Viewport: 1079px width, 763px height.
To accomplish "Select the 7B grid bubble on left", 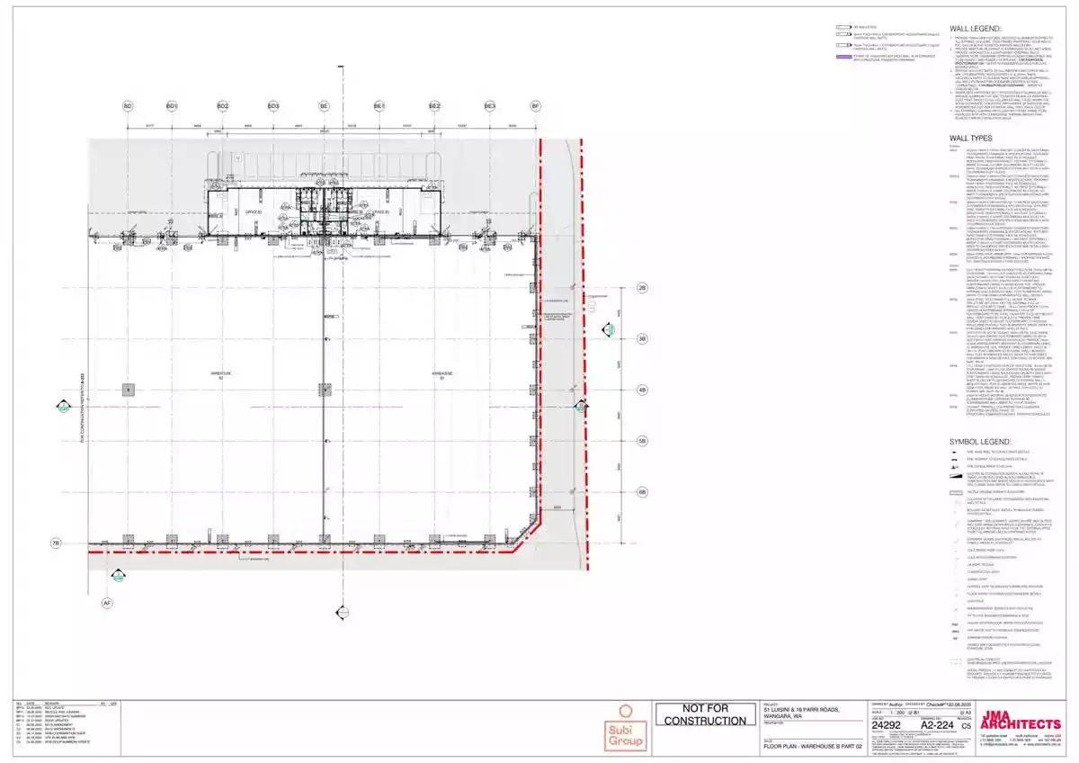I will tap(56, 543).
